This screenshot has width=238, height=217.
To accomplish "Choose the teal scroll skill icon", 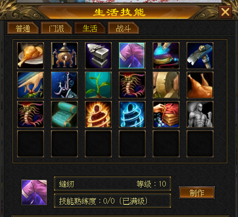I will (64, 114).
